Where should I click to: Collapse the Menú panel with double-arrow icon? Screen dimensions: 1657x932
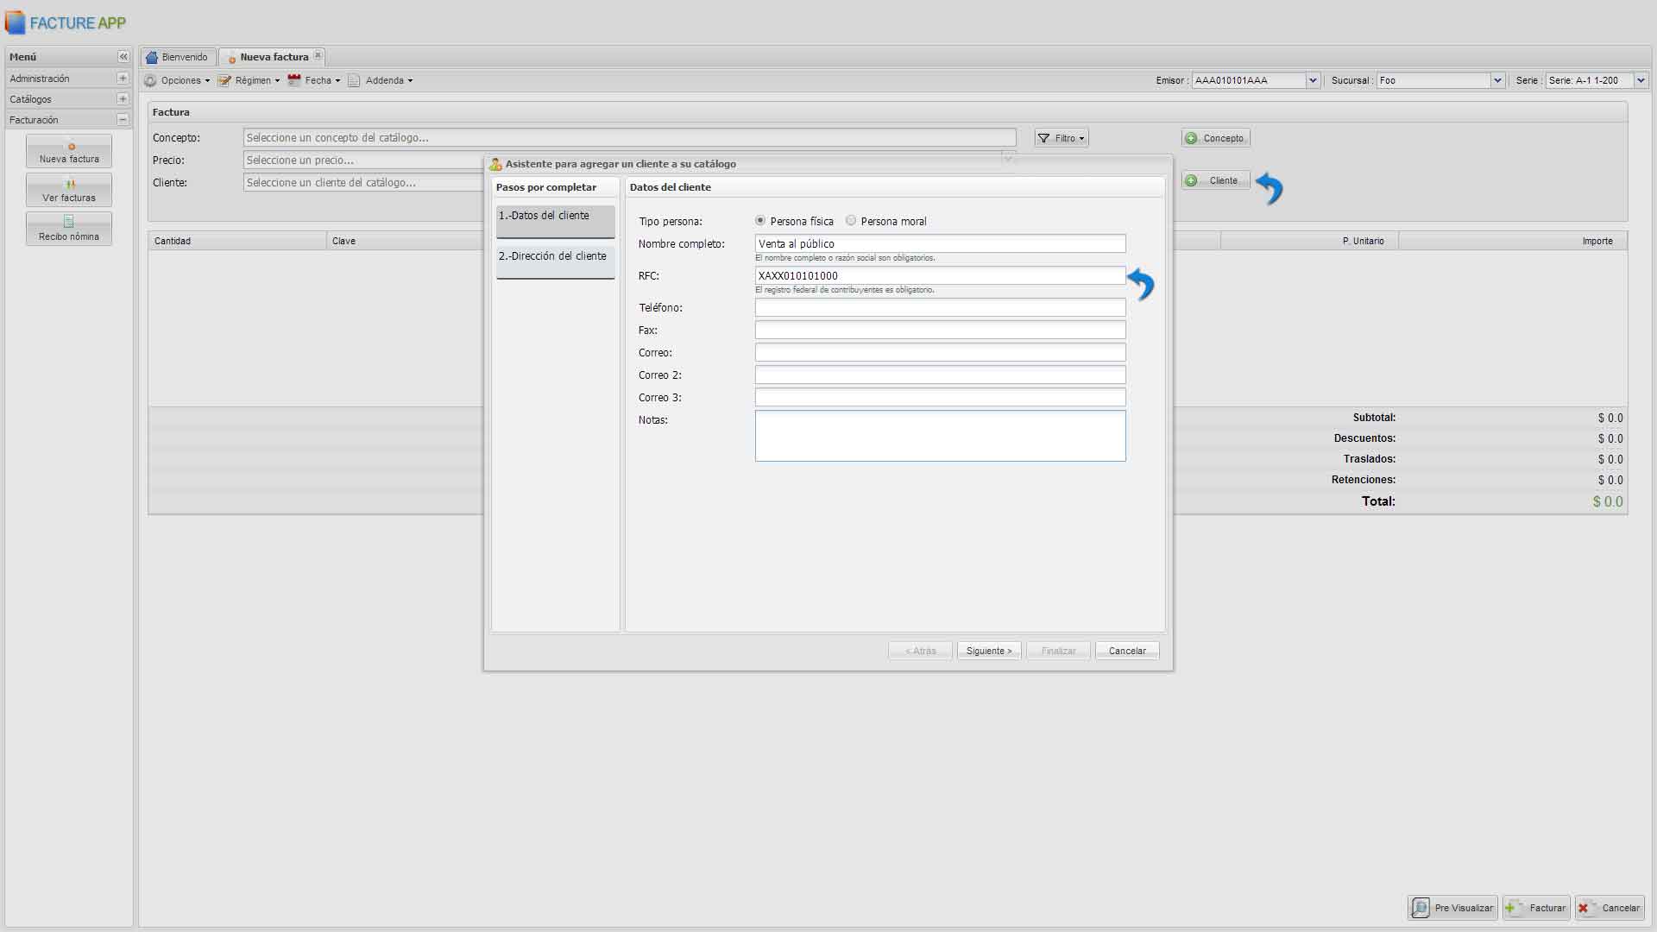click(123, 57)
